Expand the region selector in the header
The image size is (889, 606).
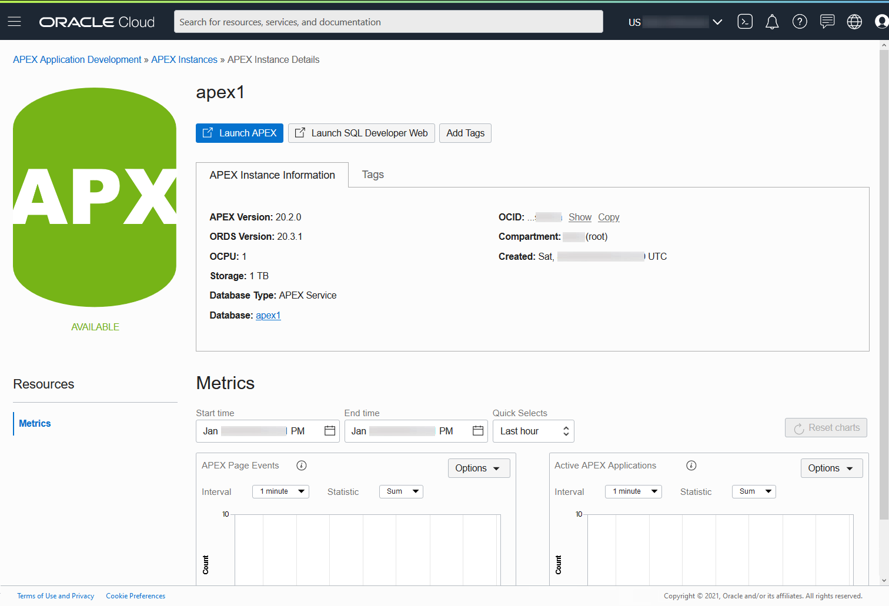tap(717, 22)
